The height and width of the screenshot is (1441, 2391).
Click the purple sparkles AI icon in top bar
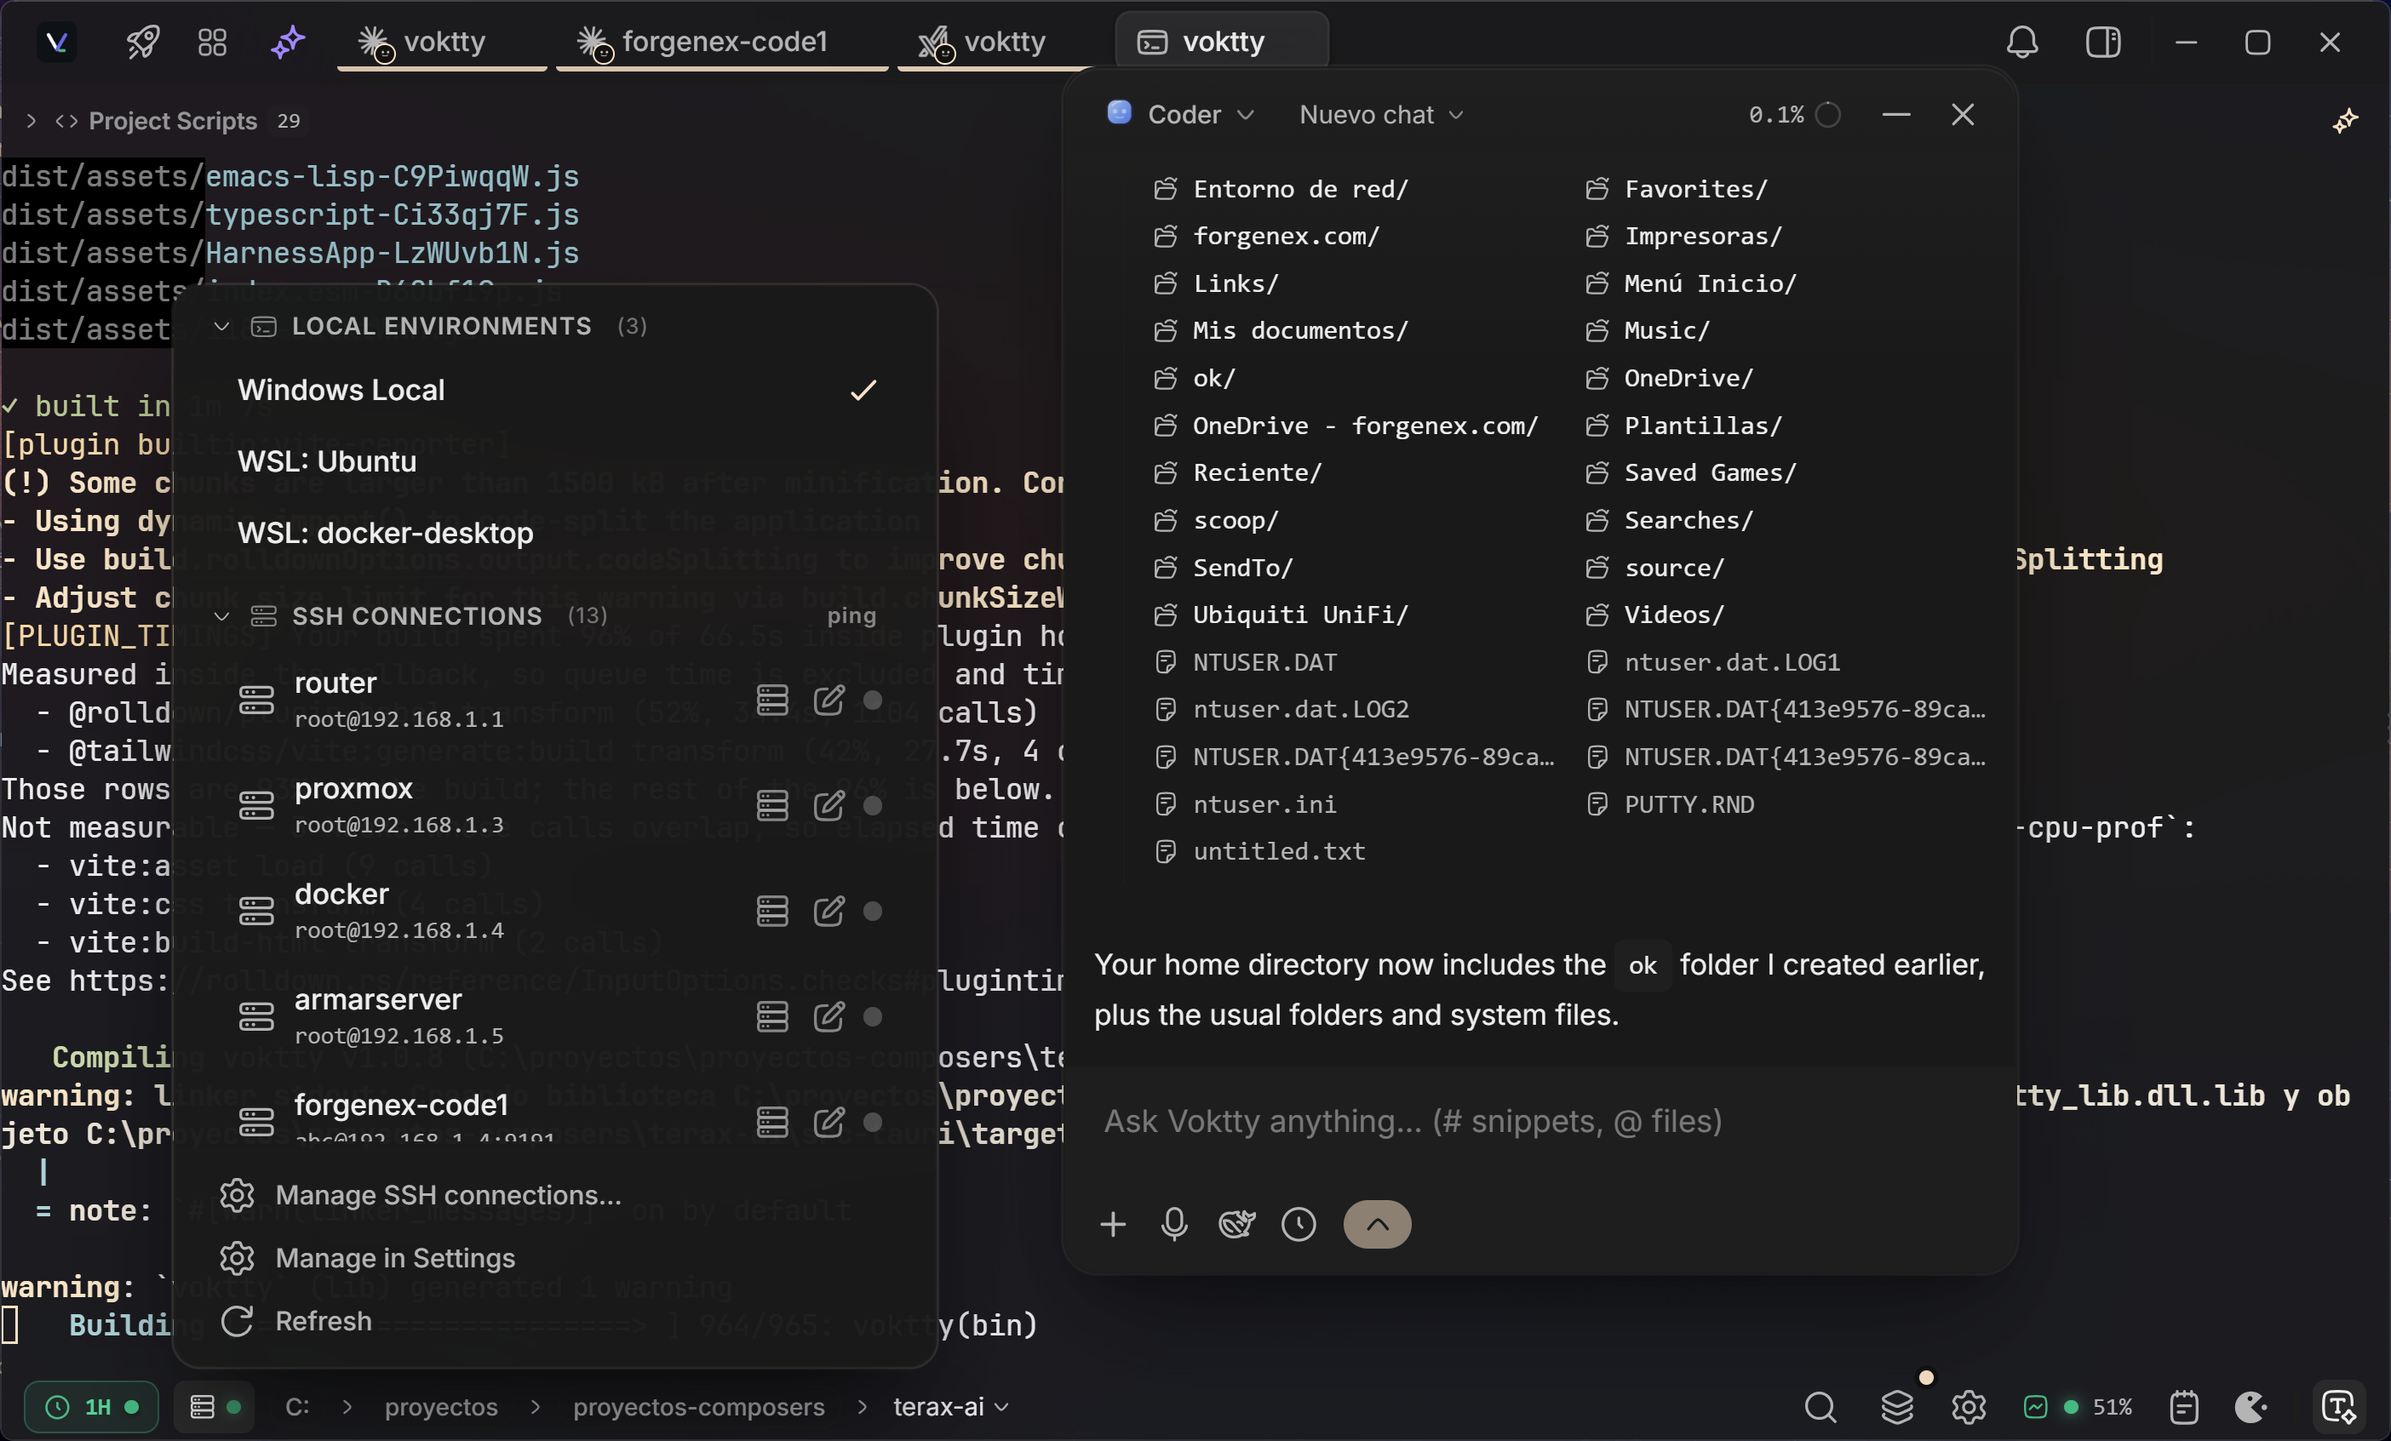[x=287, y=42]
